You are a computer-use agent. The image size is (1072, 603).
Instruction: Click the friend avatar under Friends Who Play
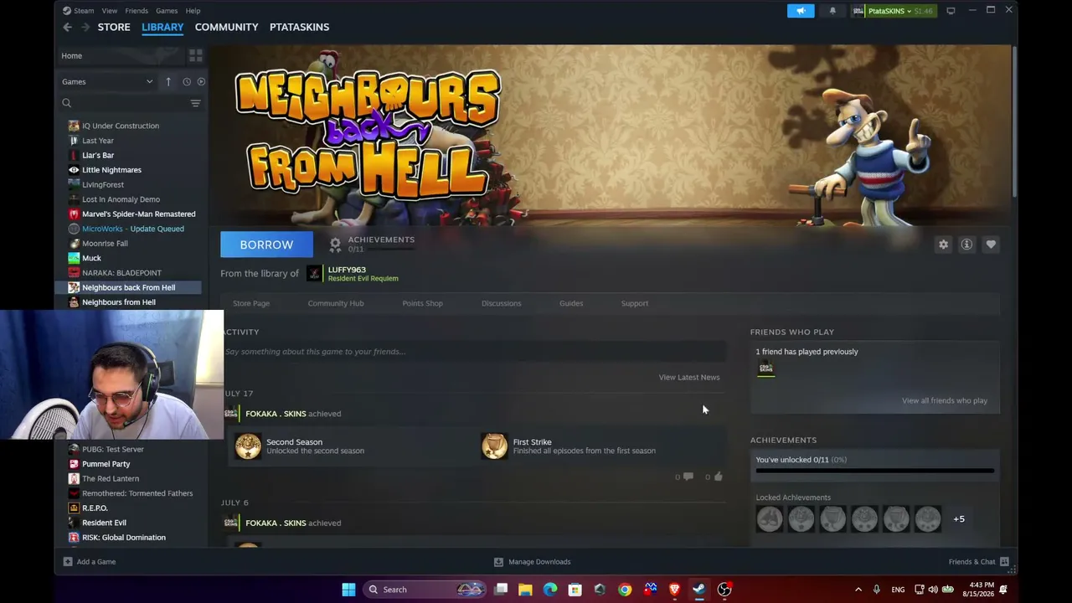765,368
